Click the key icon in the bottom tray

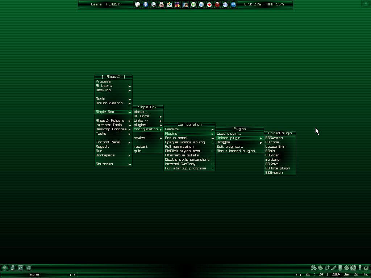coord(360,268)
